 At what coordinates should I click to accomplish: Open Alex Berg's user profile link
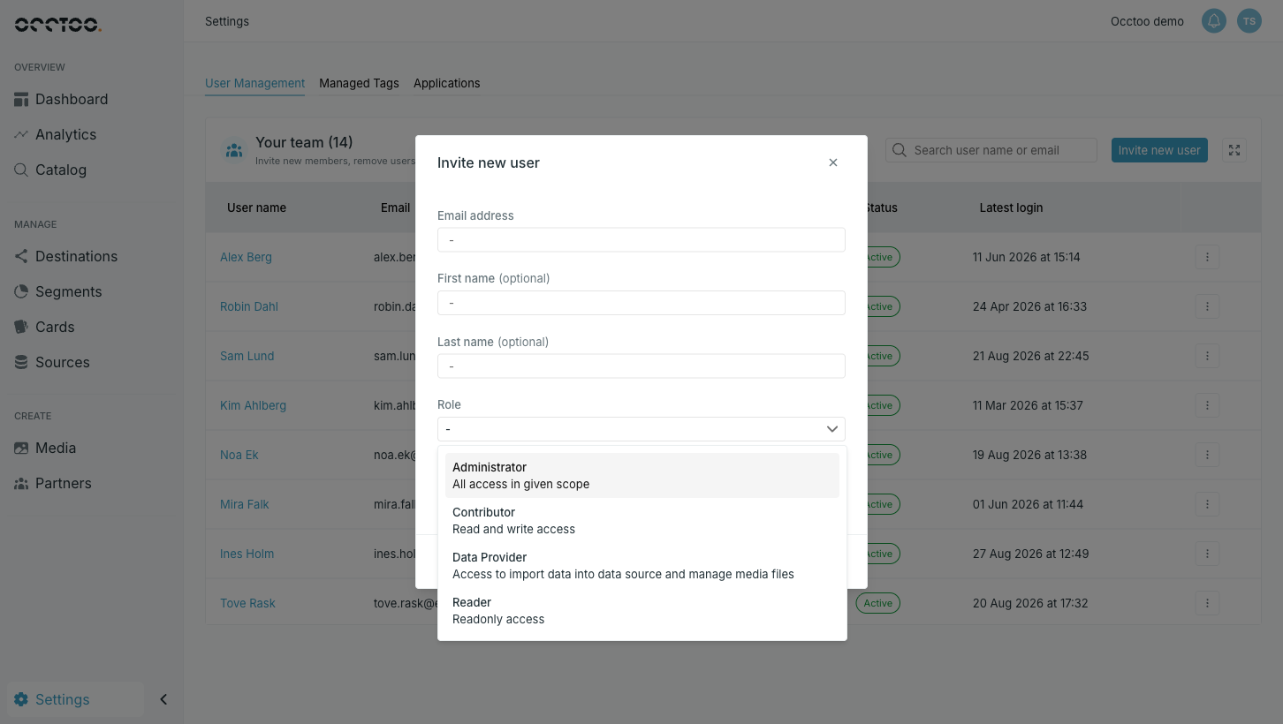click(246, 257)
